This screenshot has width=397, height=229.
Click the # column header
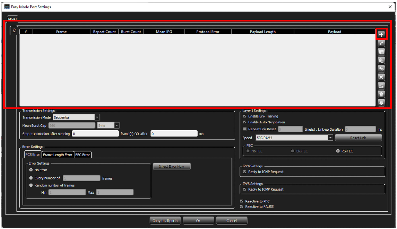pyautogui.click(x=26, y=32)
